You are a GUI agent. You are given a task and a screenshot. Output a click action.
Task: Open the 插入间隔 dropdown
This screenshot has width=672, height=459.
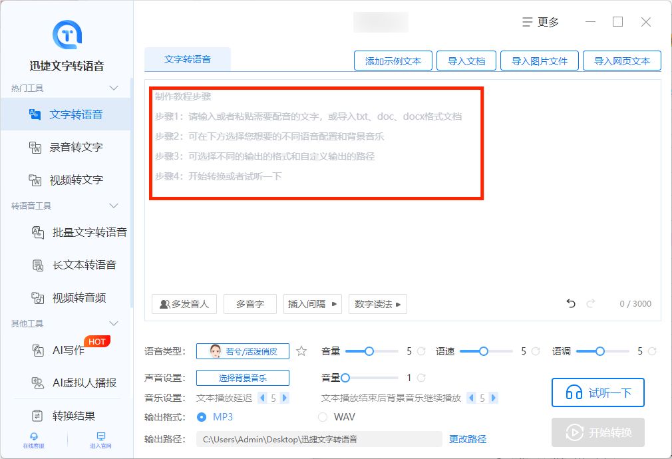tap(313, 304)
